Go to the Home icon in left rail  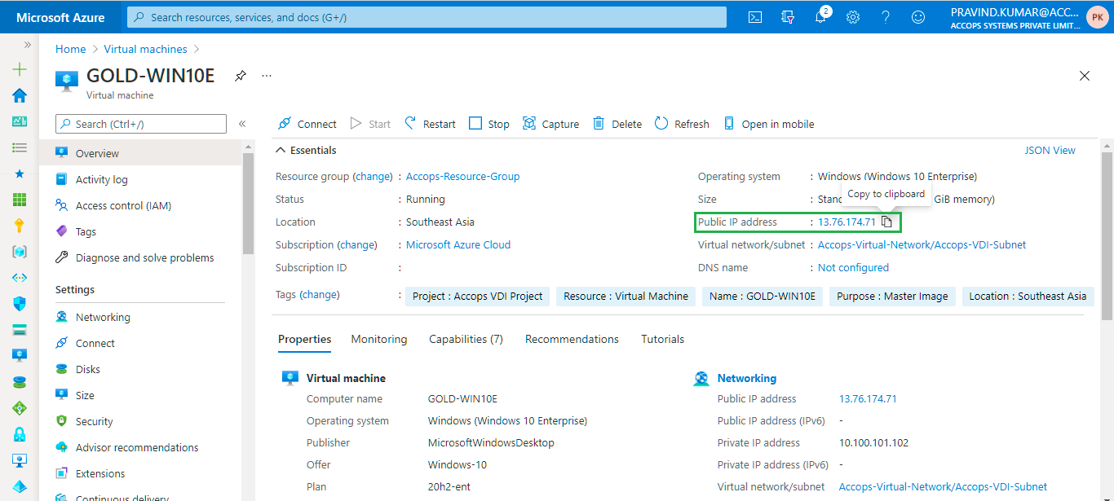point(20,95)
